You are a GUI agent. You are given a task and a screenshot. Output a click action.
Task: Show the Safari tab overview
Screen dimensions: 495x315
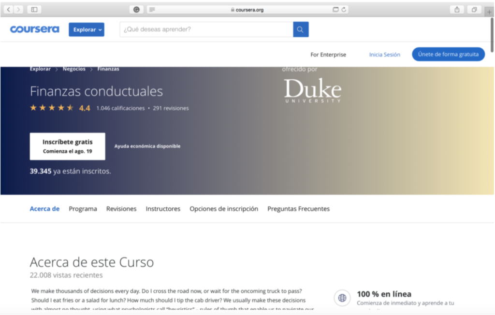pos(474,10)
